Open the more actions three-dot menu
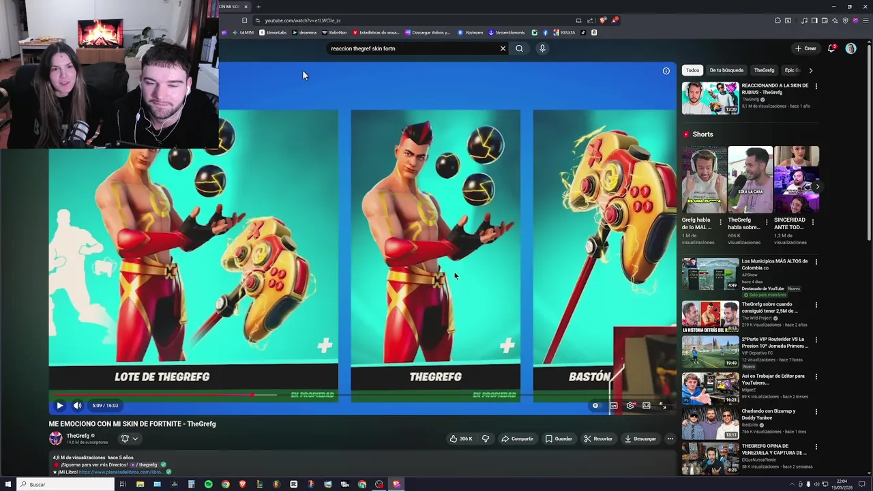 [670, 438]
